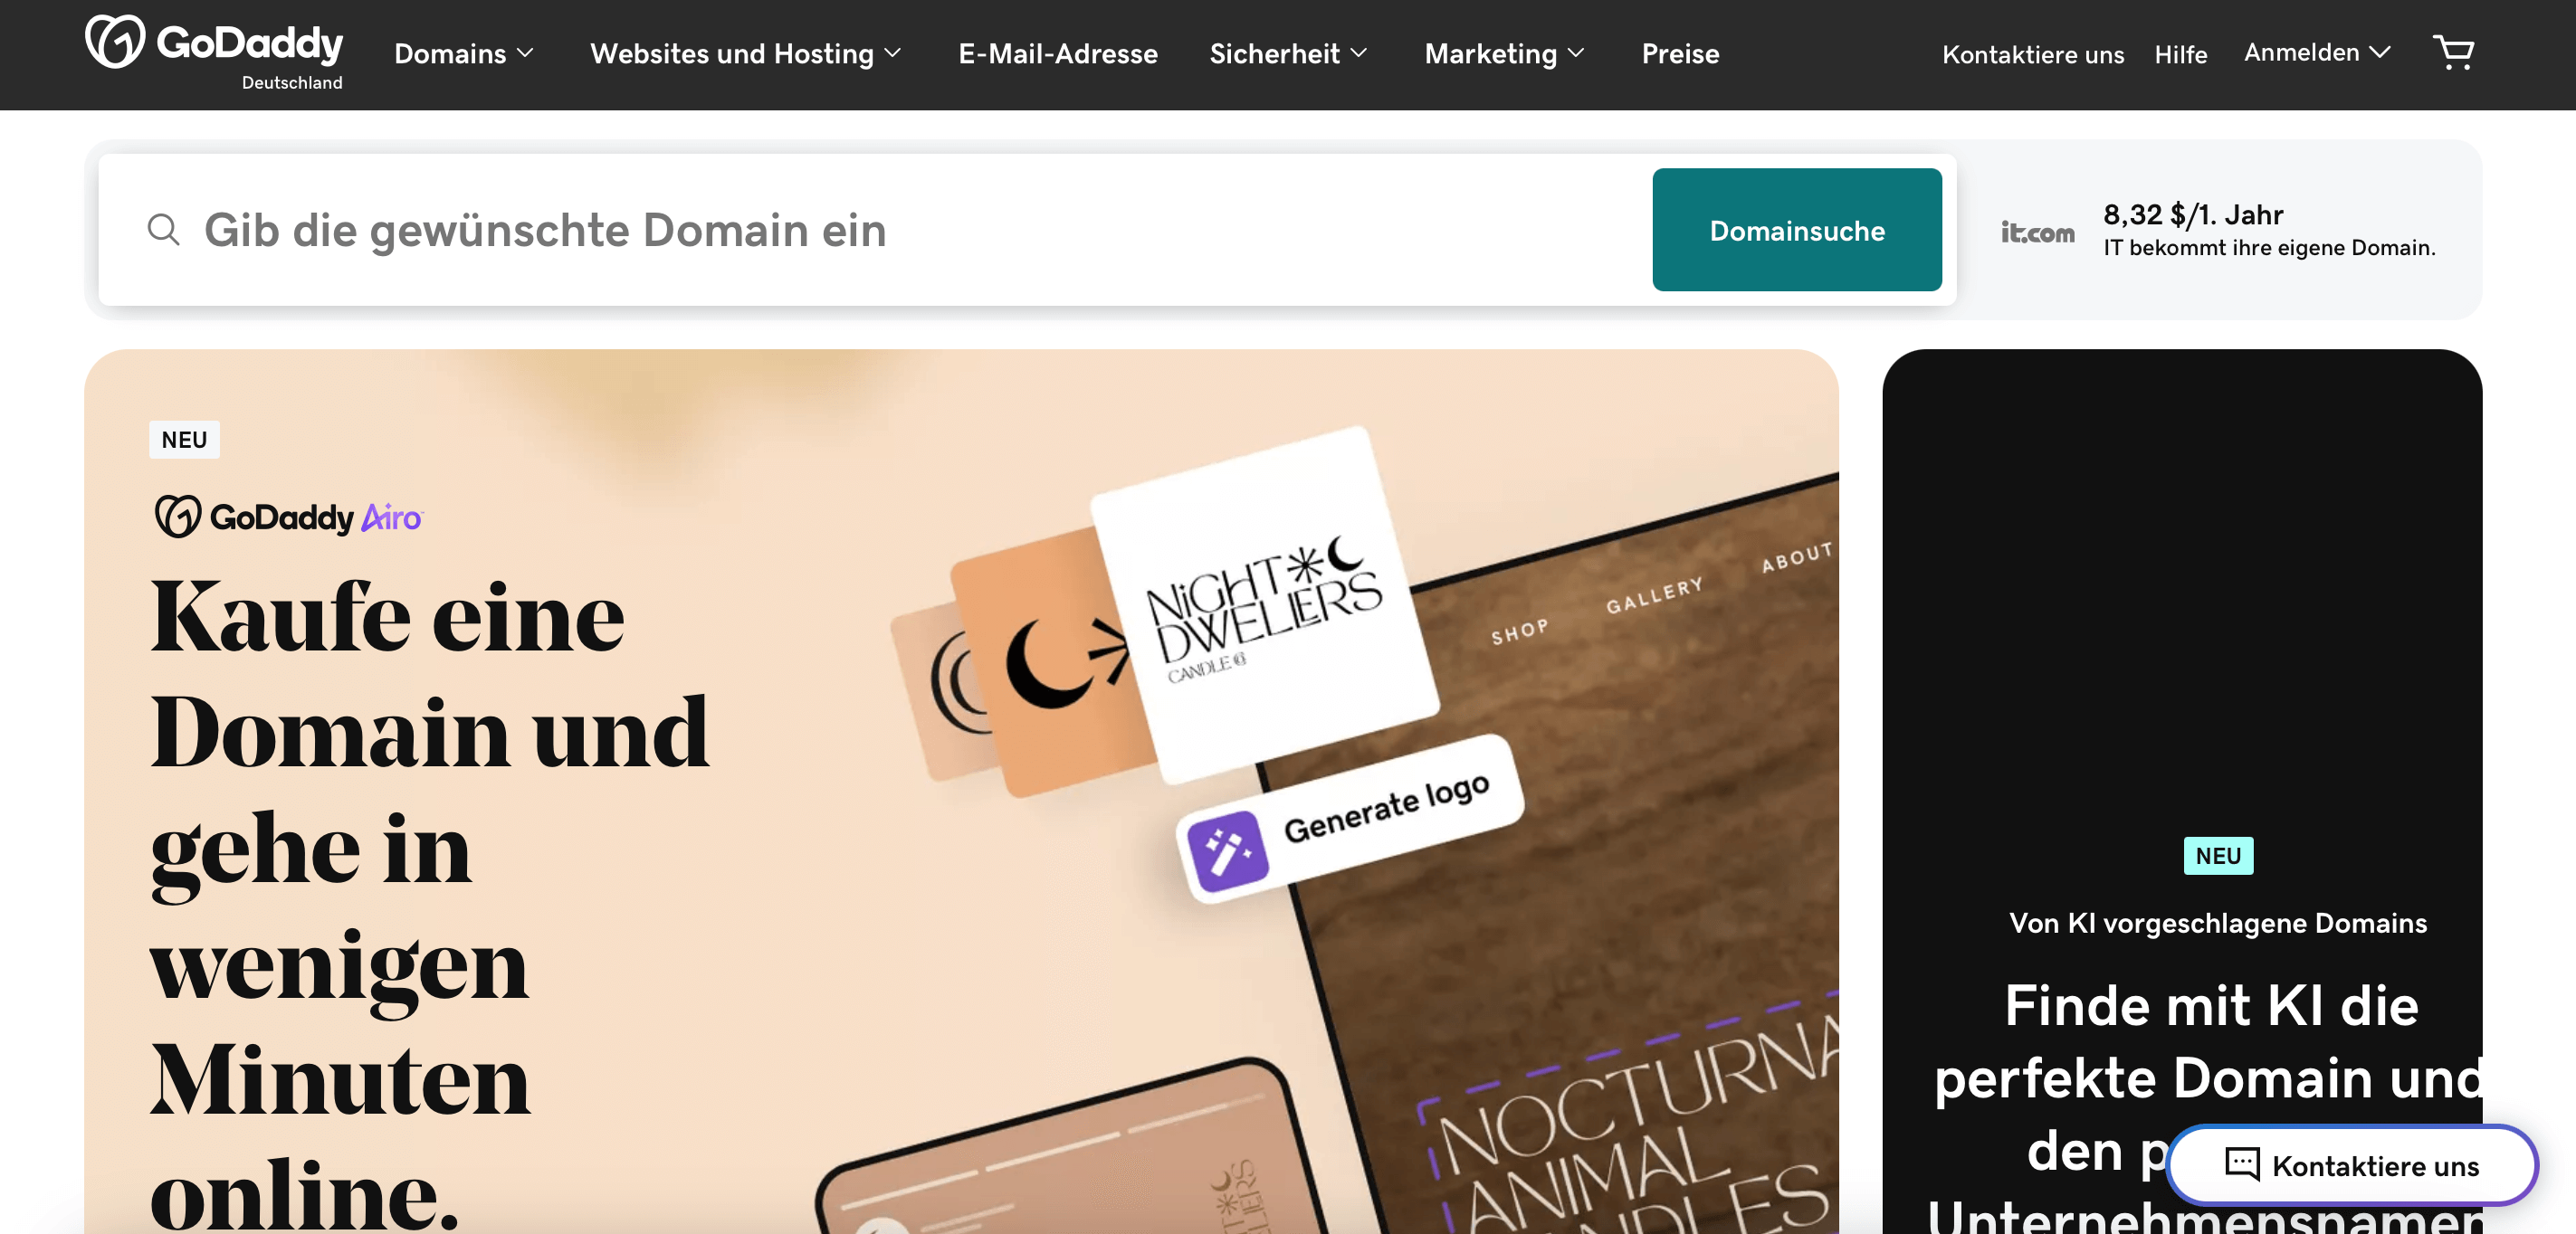Click the header Kontaktiere uns link
Screen dimensions: 2576x1234
pyautogui.click(x=2033, y=54)
